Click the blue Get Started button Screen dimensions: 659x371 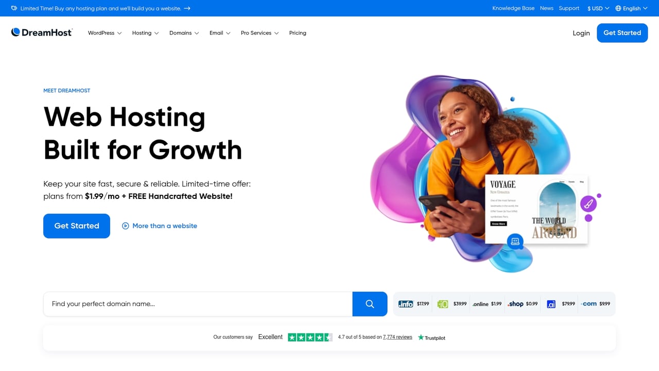622,32
